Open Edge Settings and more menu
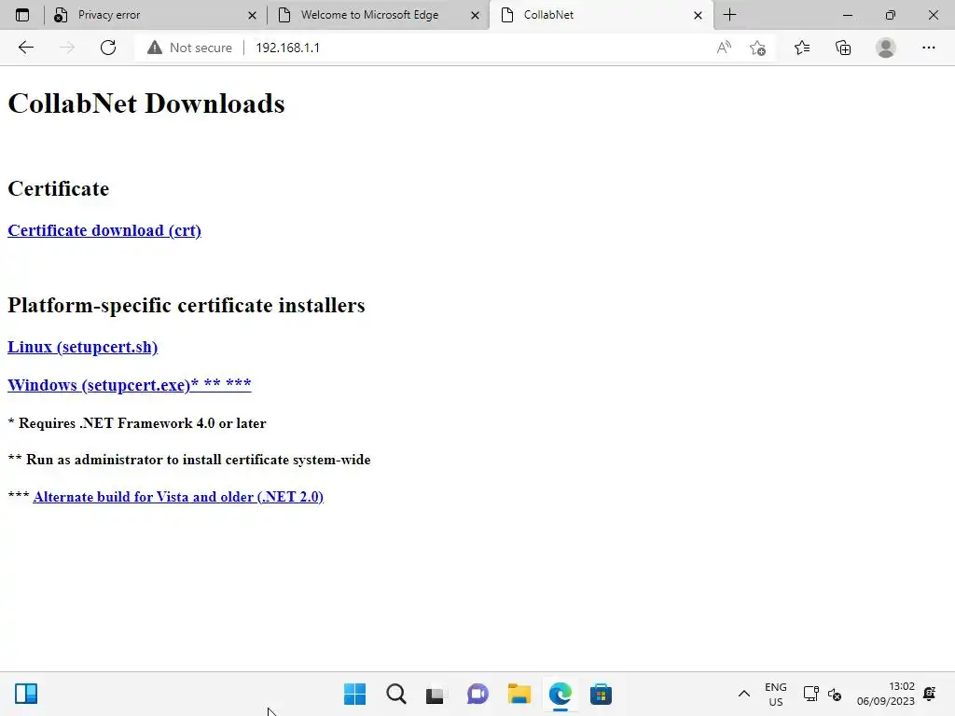Image resolution: width=955 pixels, height=716 pixels. point(928,48)
